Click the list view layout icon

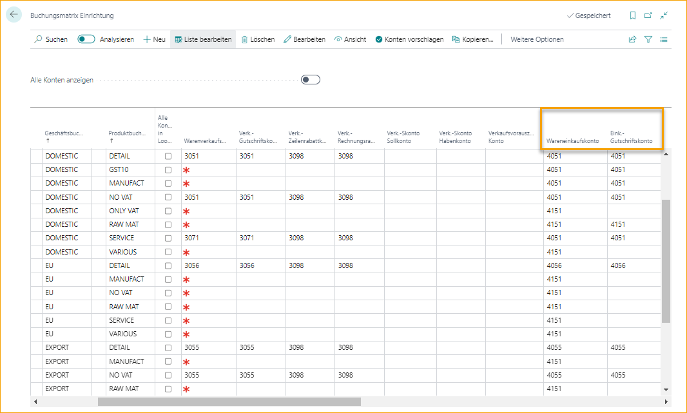[664, 39]
